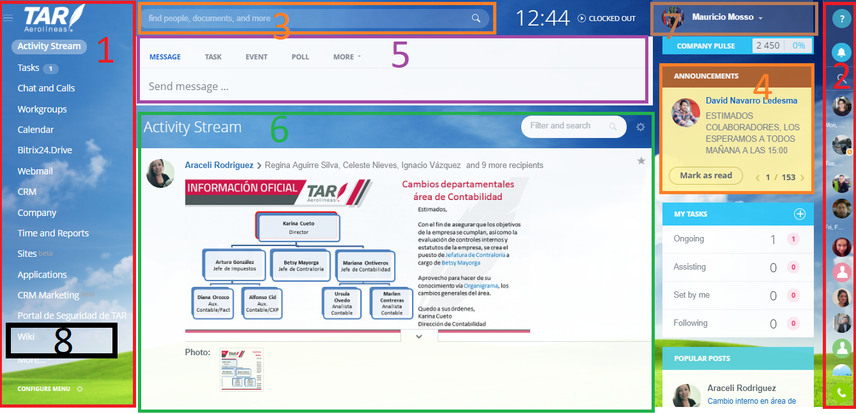Click the green phone call icon

(841, 394)
